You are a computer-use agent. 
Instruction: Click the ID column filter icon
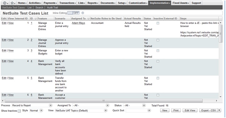36,19
